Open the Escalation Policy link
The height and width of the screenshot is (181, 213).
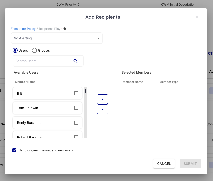23,29
